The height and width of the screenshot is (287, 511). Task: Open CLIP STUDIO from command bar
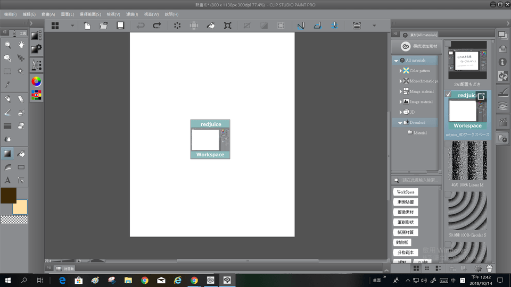point(55,26)
